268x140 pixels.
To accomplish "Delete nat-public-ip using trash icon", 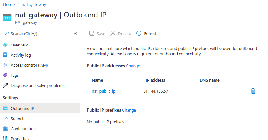I will (253, 91).
